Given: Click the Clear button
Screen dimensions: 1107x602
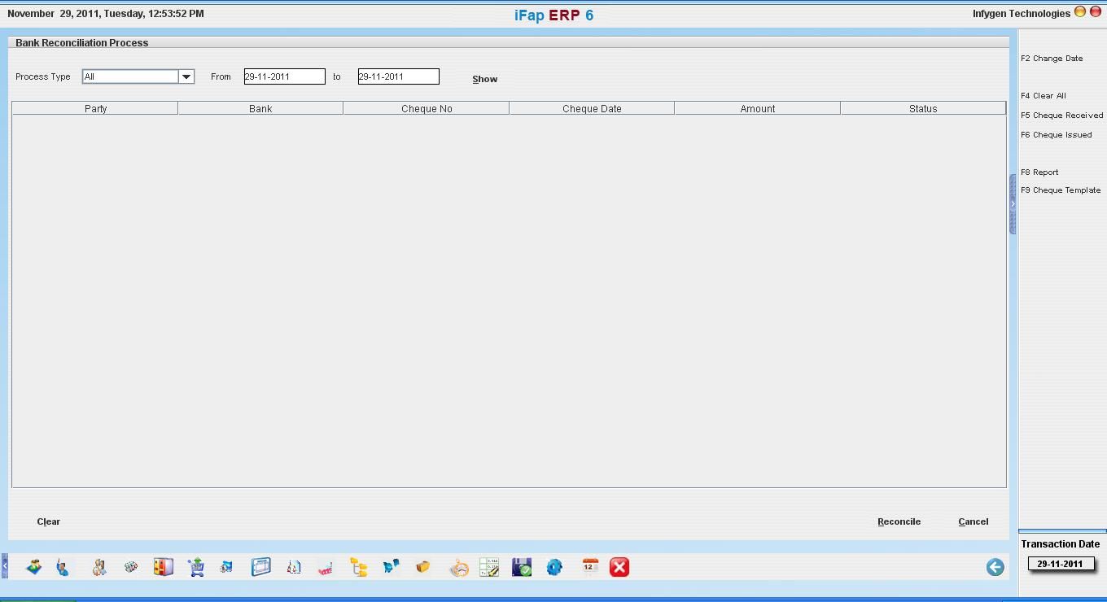Looking at the screenshot, I should 48,521.
